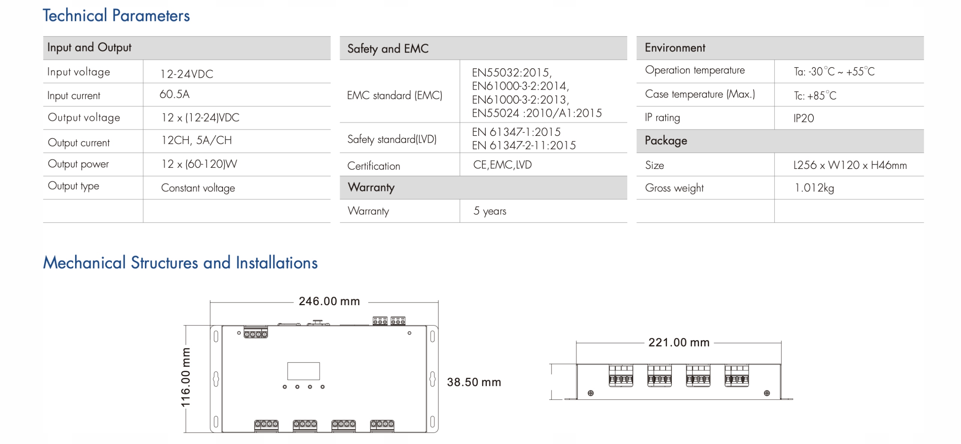Select the Input and Output table header
The image size is (961, 444).
[89, 48]
